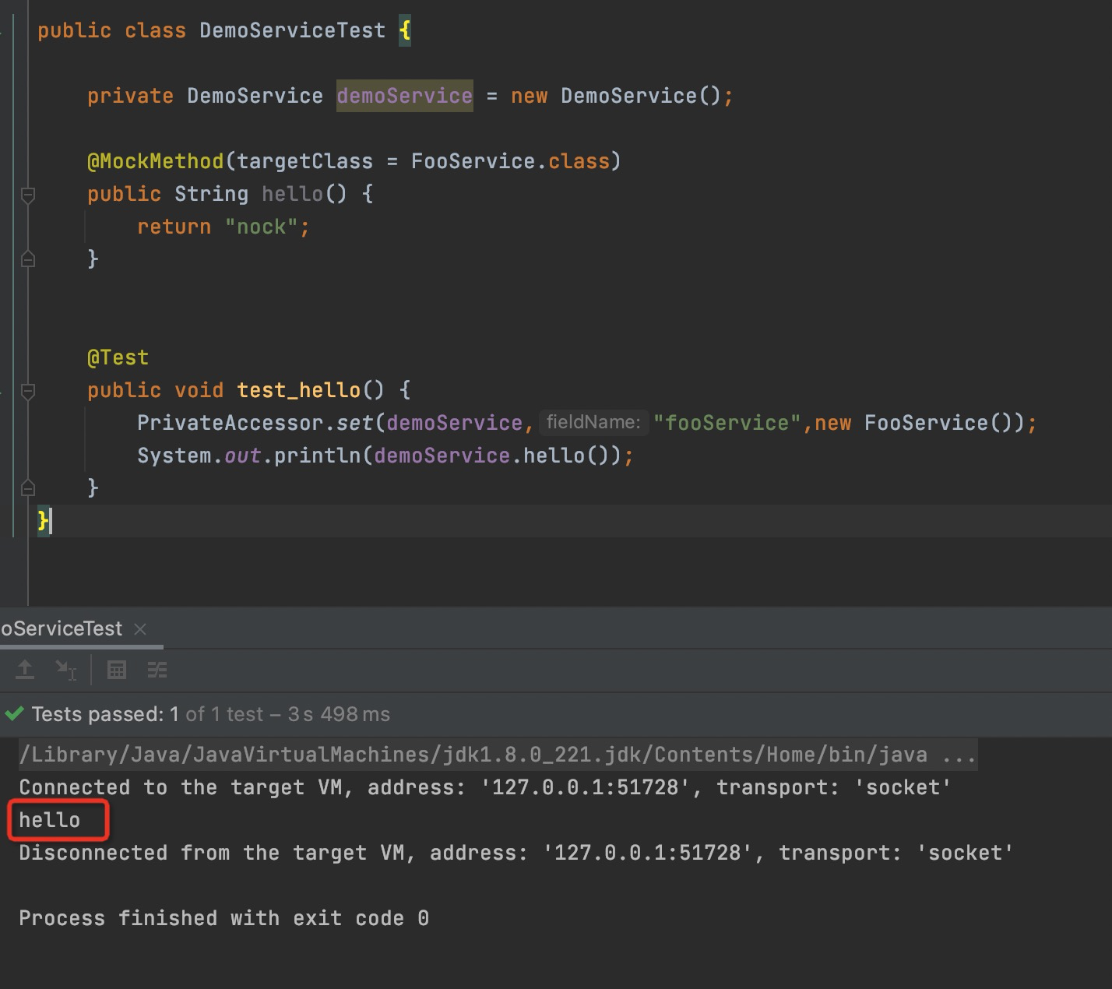Click the fieldName parameter hint inlay

click(x=594, y=422)
